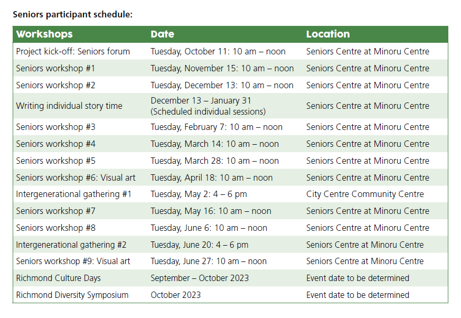Select the 'Workshops' column header

[44, 34]
